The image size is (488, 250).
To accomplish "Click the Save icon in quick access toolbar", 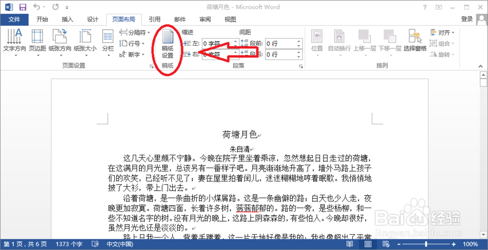I will coord(23,7).
